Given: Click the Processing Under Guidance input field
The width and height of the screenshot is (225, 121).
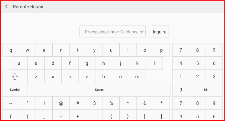Looking at the screenshot, I should pos(112,32).
